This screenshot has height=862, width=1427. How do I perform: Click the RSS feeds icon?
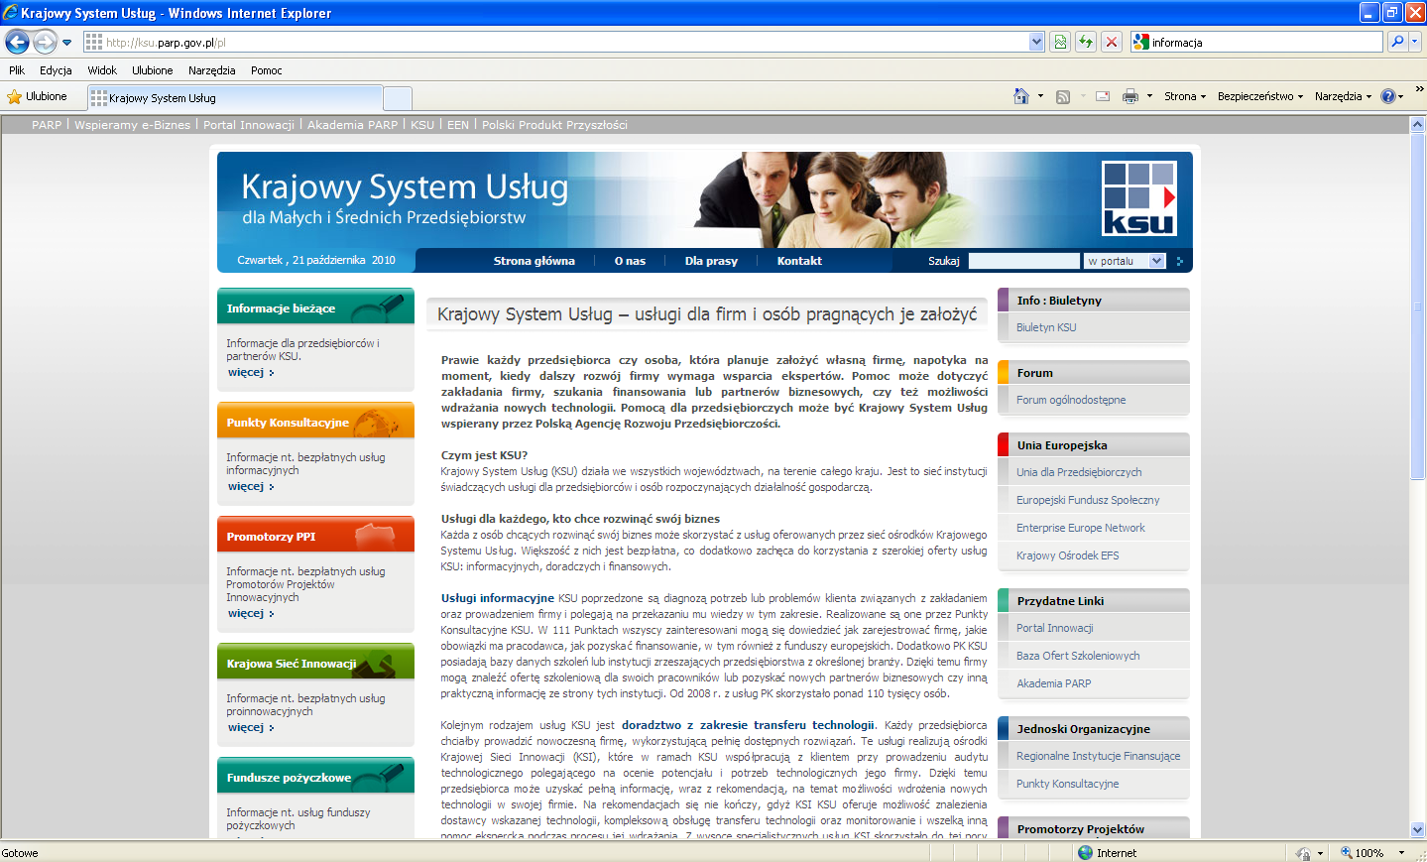pyautogui.click(x=1063, y=96)
